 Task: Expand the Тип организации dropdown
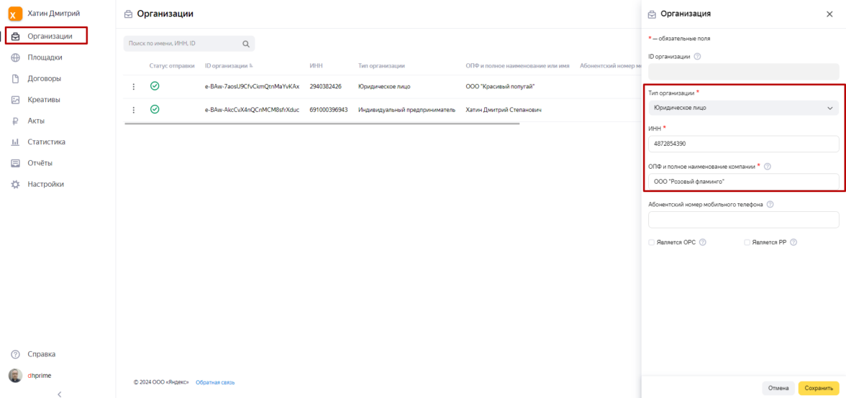(x=743, y=108)
